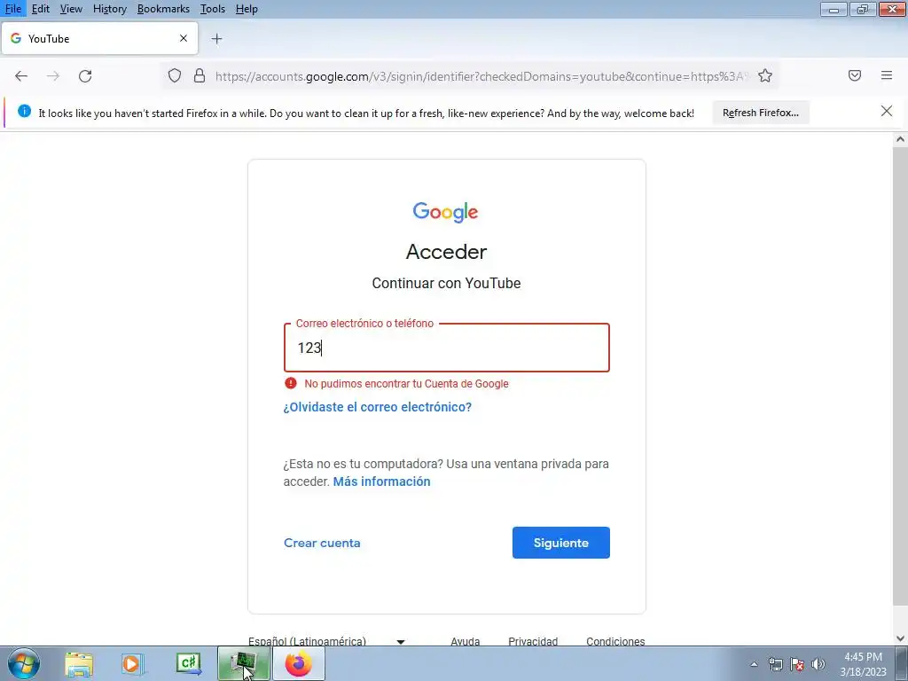Open a new tab with plus button
Viewport: 908px width, 681px height.
(216, 39)
